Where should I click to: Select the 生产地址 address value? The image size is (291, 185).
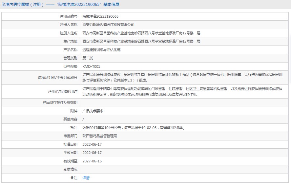click(x=141, y=41)
